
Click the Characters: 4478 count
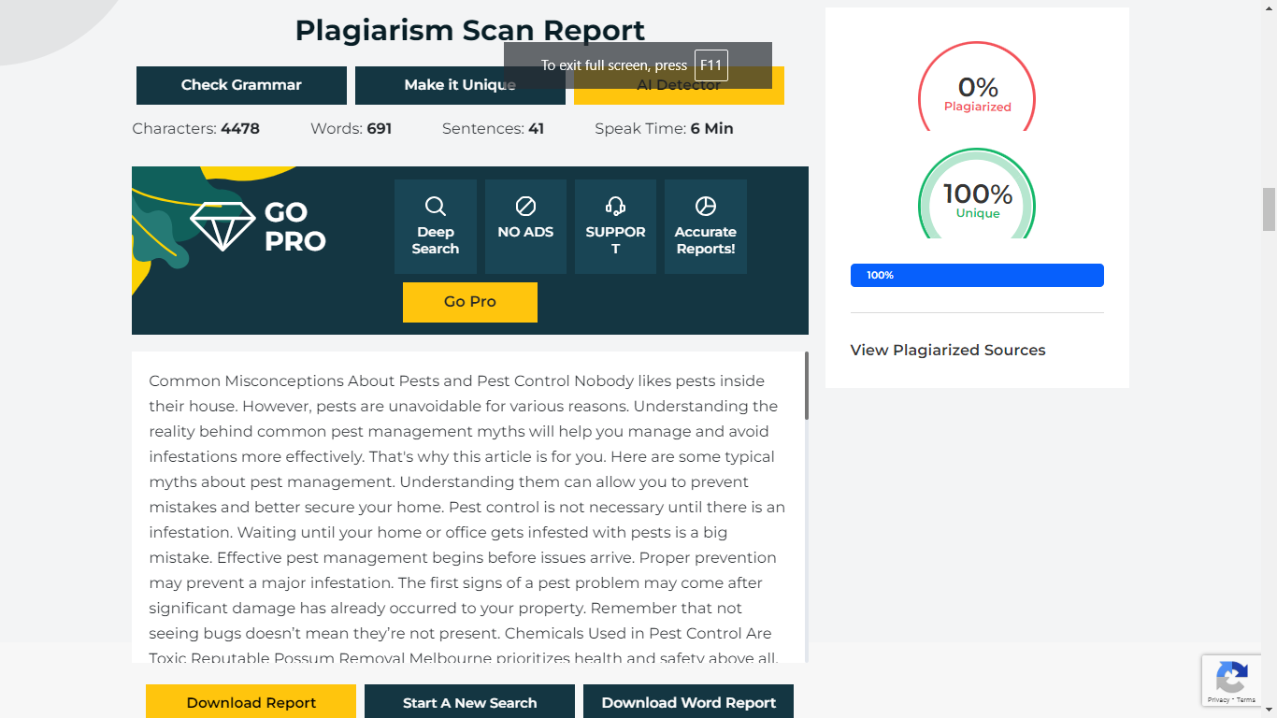click(196, 129)
